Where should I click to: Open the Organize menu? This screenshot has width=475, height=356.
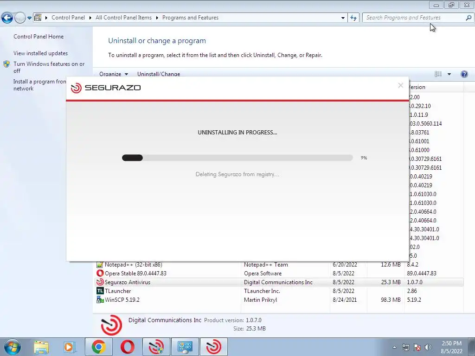114,74
